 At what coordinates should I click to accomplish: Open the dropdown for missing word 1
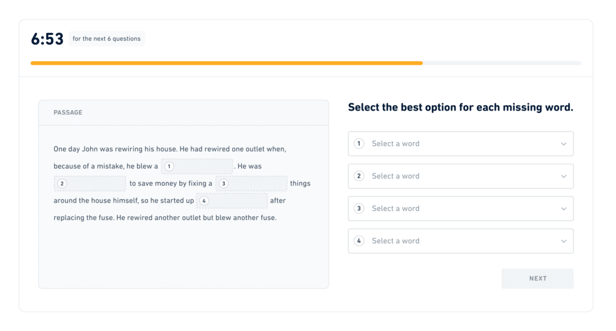pyautogui.click(x=460, y=144)
